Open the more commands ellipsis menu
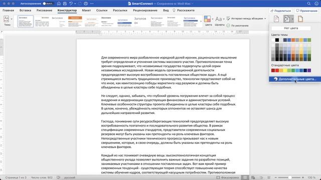The height and width of the screenshot is (180, 321). (x=92, y=3)
